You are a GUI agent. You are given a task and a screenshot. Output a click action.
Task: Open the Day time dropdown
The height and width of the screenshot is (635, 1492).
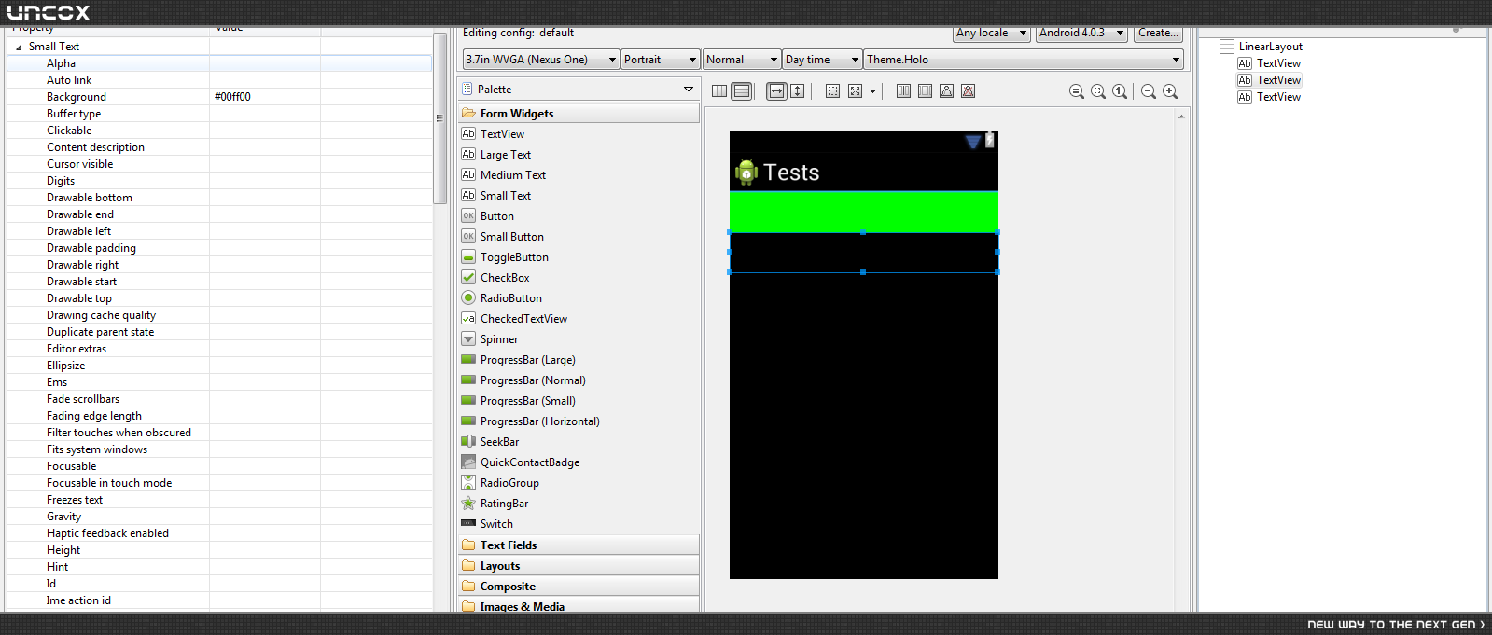click(x=822, y=60)
